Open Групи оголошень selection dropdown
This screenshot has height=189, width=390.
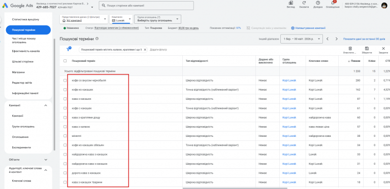[158, 19]
